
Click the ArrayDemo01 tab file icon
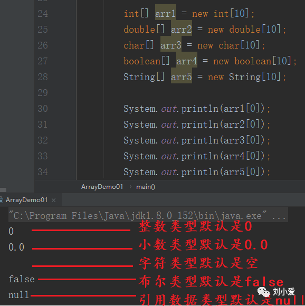coord(2,200)
